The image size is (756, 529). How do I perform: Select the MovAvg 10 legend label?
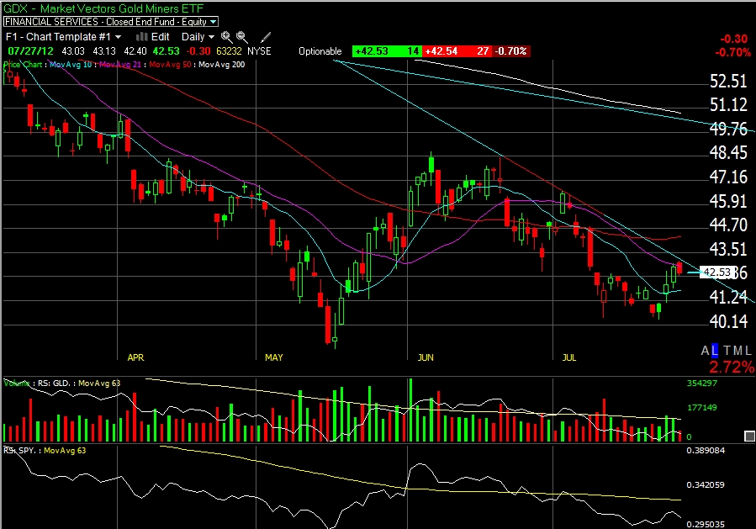[x=71, y=65]
